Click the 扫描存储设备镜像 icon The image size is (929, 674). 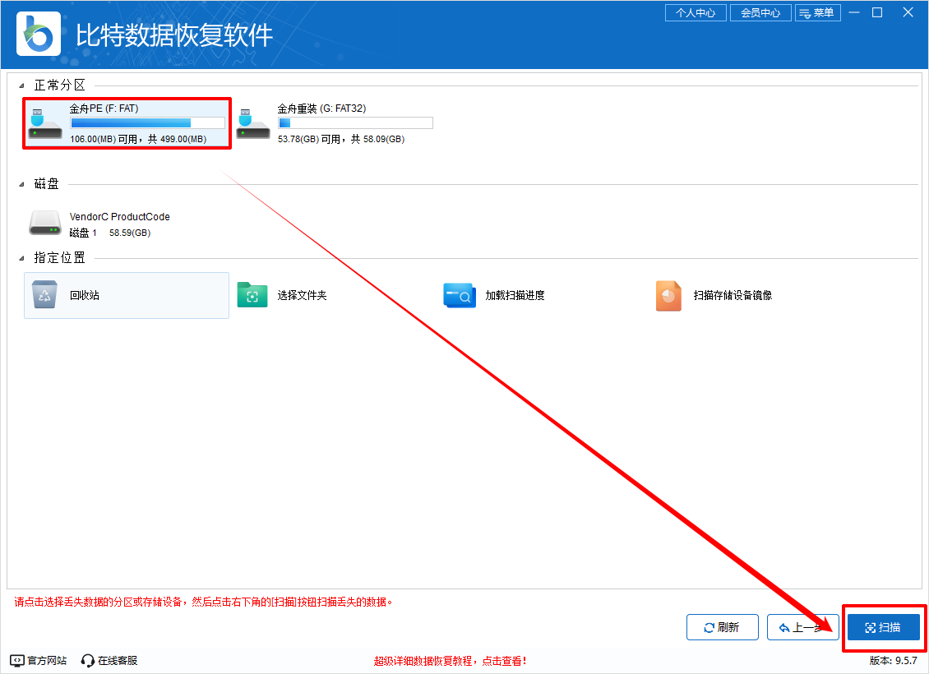point(668,296)
